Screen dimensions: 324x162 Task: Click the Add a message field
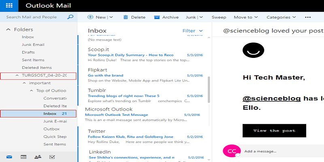[283, 151]
